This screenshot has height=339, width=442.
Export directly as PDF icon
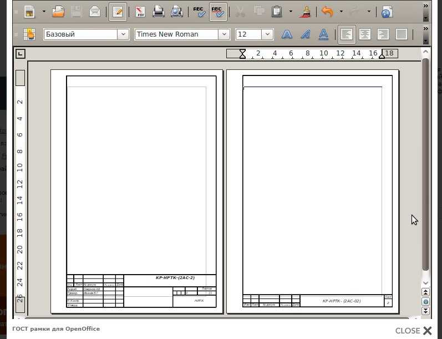pos(140,12)
